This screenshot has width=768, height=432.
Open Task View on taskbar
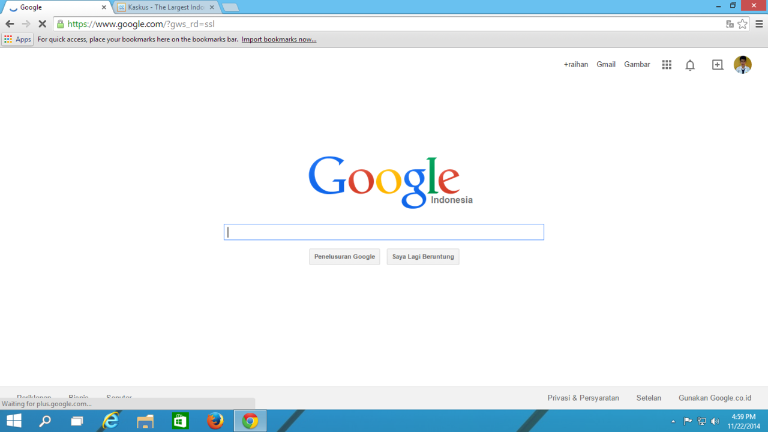77,421
